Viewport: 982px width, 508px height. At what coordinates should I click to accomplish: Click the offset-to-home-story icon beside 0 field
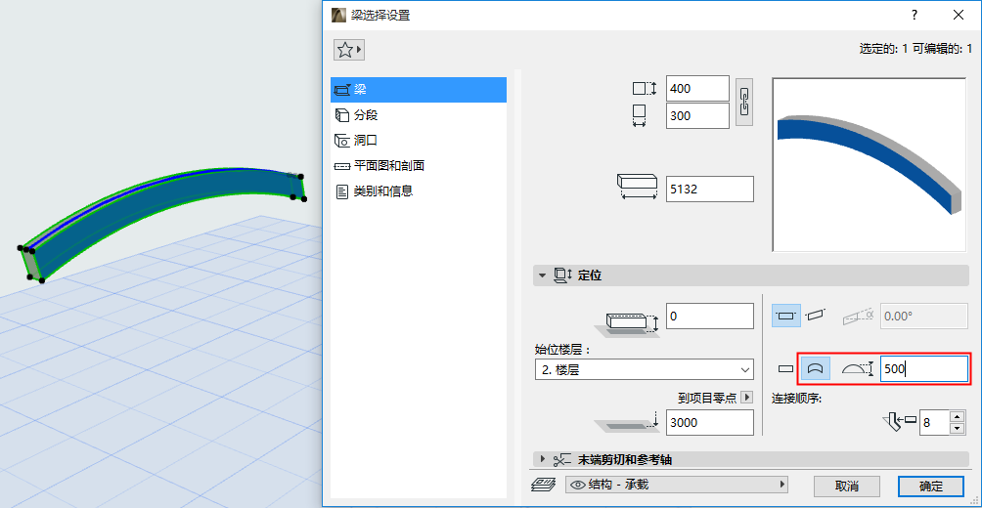coord(627,324)
